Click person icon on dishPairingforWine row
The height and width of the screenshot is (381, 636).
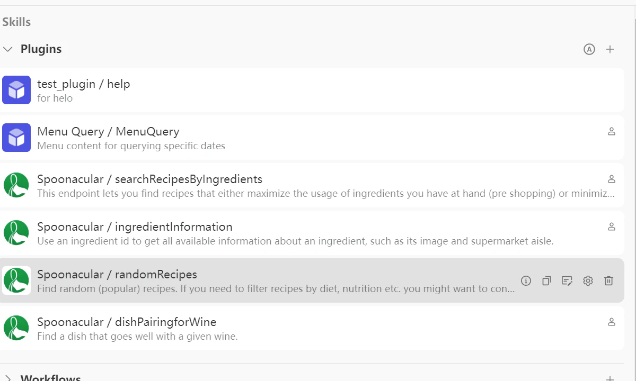(x=612, y=322)
